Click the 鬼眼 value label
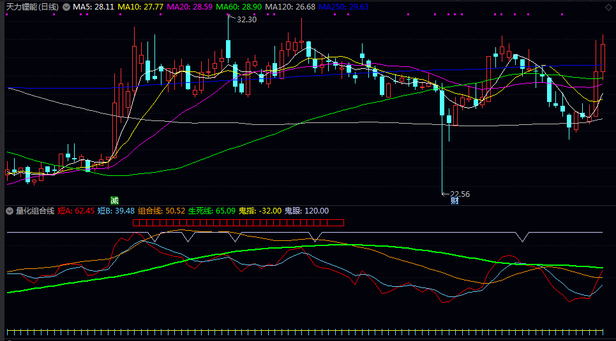The height and width of the screenshot is (341, 616). [306, 210]
